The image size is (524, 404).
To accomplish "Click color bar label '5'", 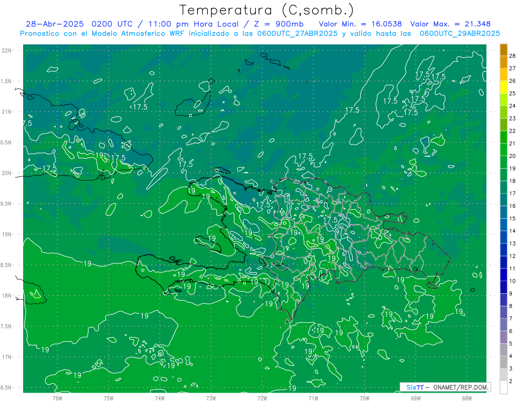I will tap(510, 344).
